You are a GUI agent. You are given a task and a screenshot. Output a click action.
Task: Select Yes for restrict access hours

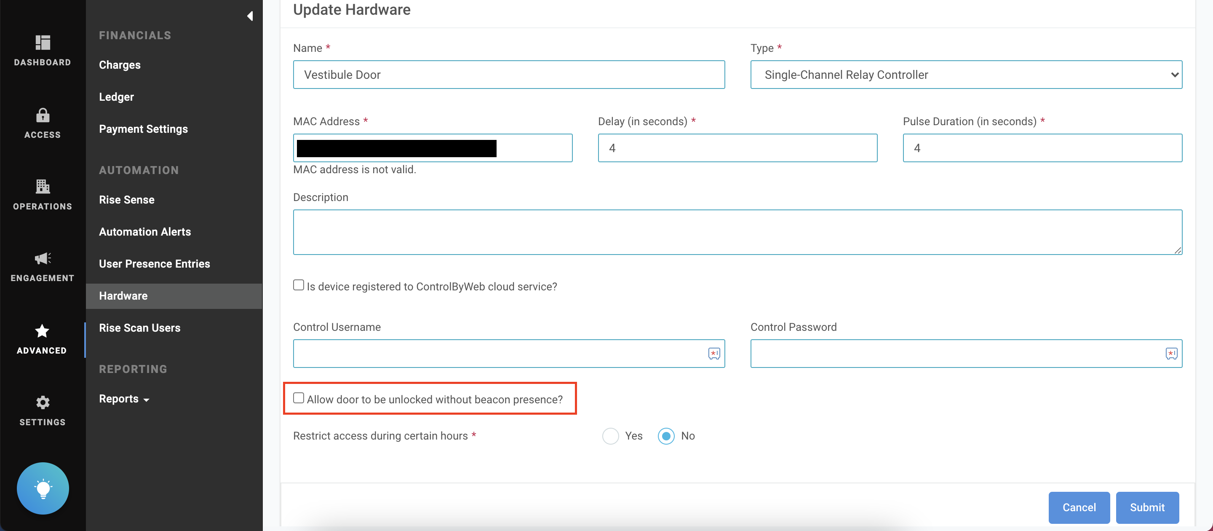(x=610, y=436)
